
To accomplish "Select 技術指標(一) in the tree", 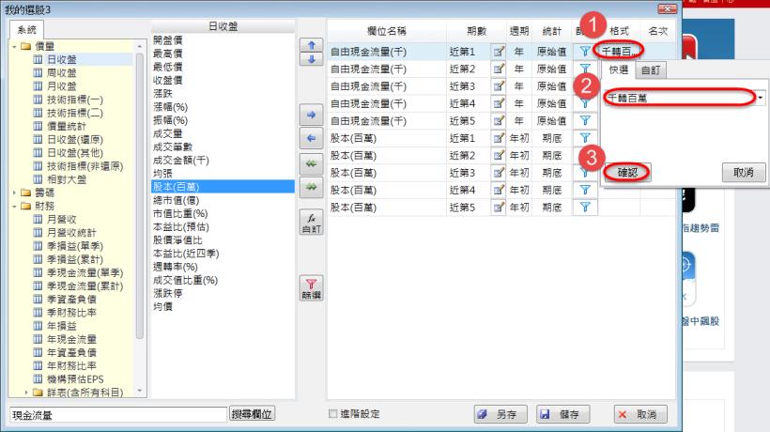I will (x=74, y=100).
